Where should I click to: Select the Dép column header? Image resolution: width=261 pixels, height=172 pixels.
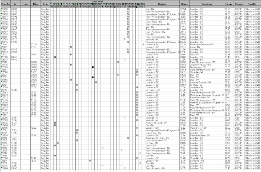click(35, 4)
